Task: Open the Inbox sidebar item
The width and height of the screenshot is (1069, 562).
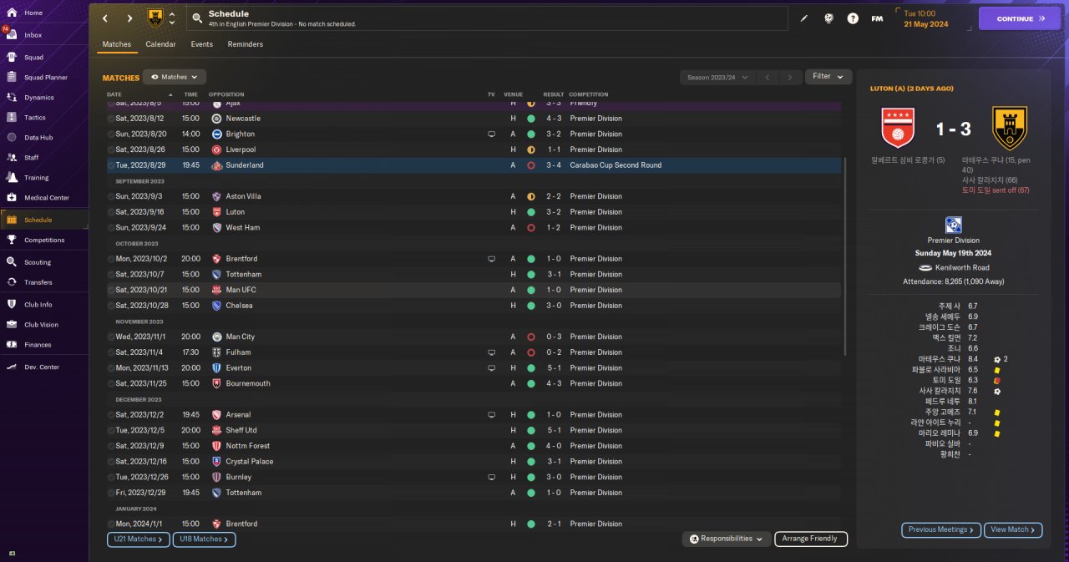Action: (33, 35)
